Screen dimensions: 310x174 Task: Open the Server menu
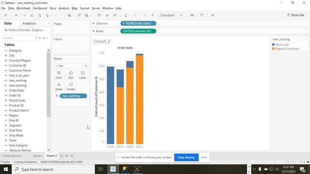(96, 8)
